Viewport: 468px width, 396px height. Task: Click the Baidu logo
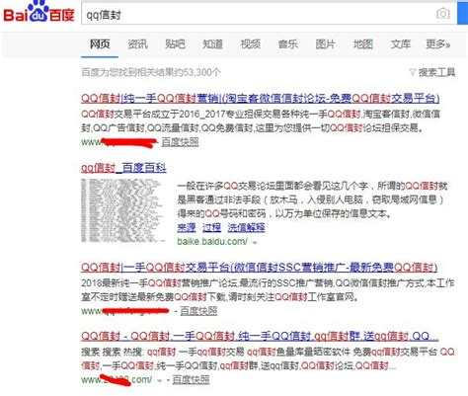[39, 12]
